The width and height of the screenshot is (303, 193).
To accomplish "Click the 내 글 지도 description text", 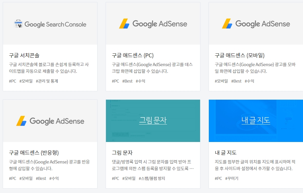I will (x=255, y=165).
